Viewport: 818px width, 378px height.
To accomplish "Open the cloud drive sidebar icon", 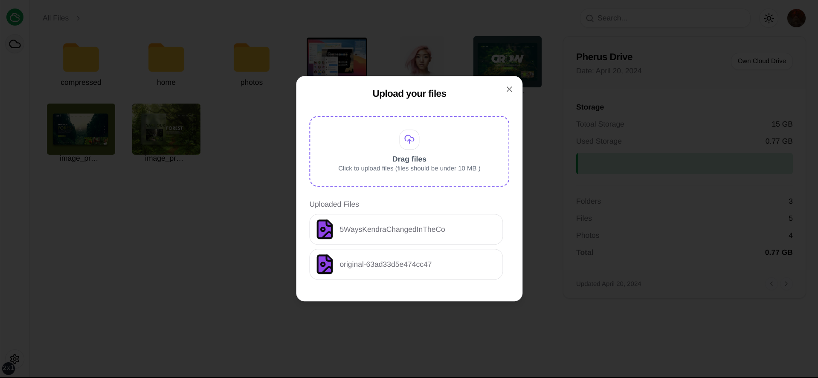I will 15,44.
